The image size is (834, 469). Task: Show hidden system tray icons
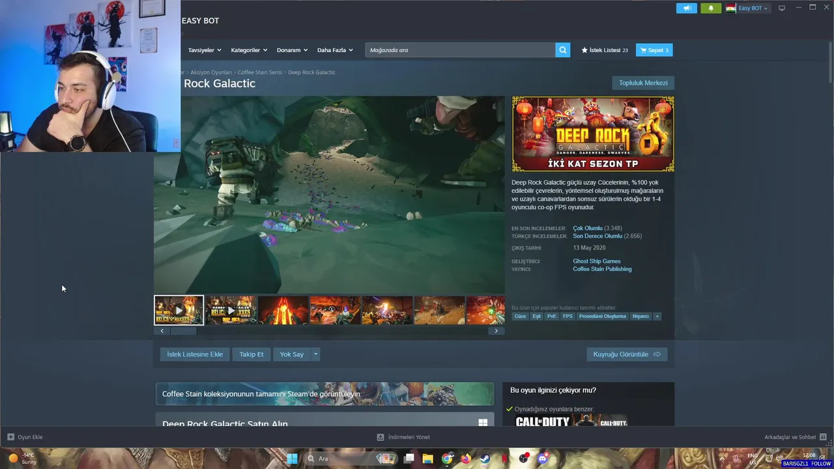coord(722,459)
